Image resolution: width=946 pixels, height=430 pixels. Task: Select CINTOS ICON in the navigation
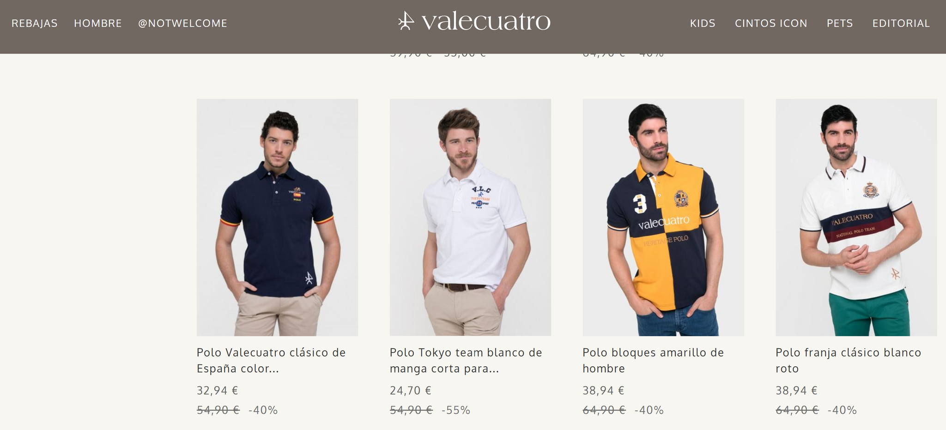771,24
